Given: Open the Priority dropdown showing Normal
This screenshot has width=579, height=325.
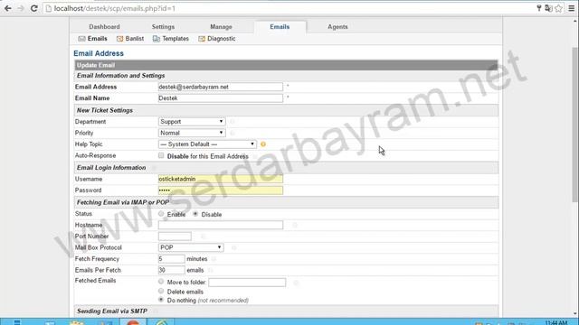Looking at the screenshot, I should (191, 133).
